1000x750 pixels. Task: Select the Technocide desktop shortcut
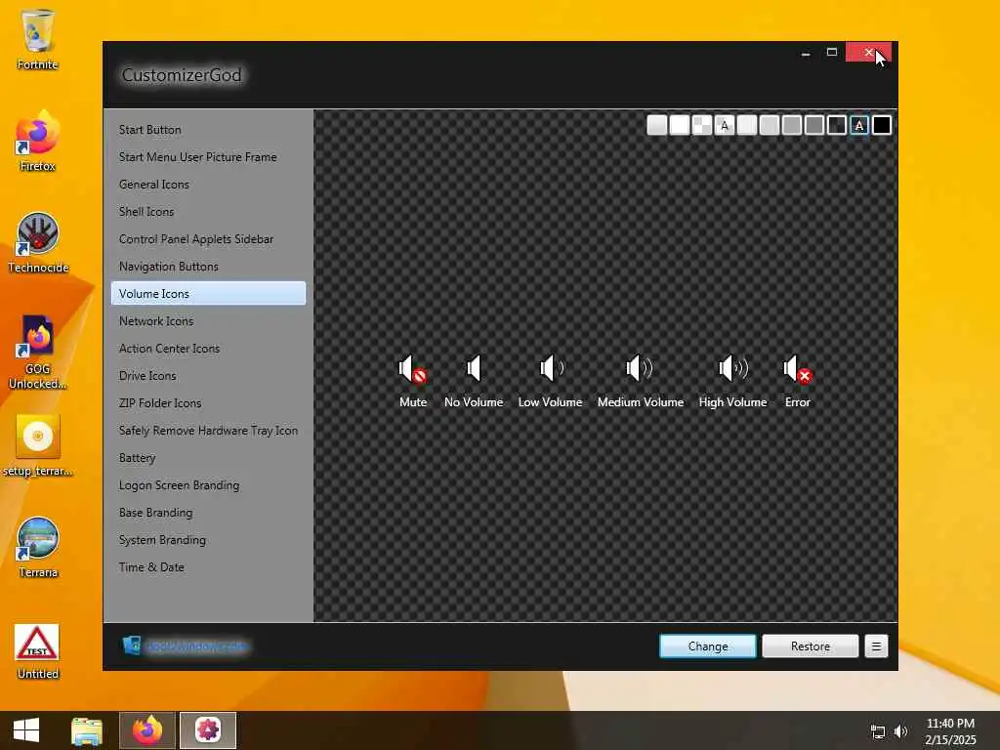point(38,242)
